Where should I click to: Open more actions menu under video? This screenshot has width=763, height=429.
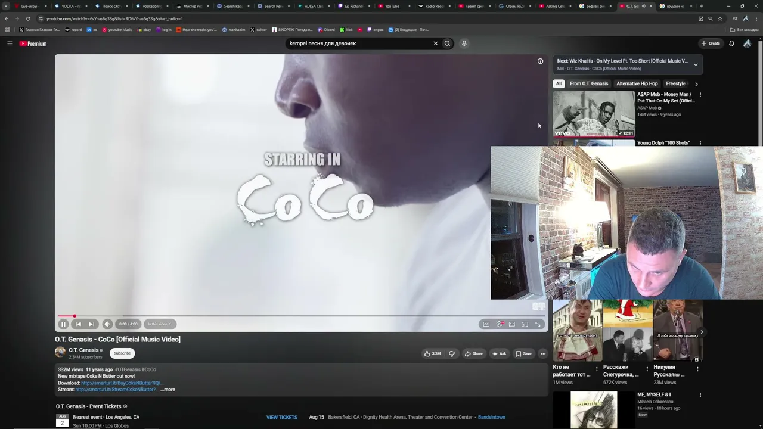tap(542, 353)
